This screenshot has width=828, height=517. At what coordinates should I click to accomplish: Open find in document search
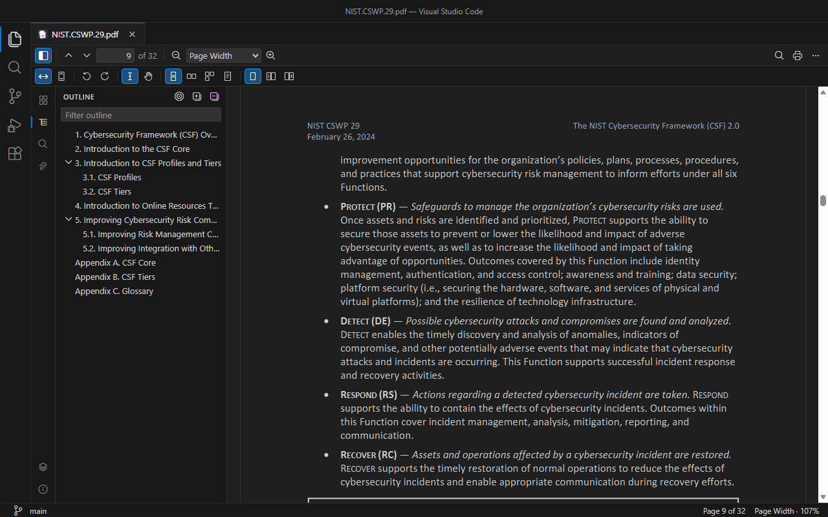pos(779,56)
